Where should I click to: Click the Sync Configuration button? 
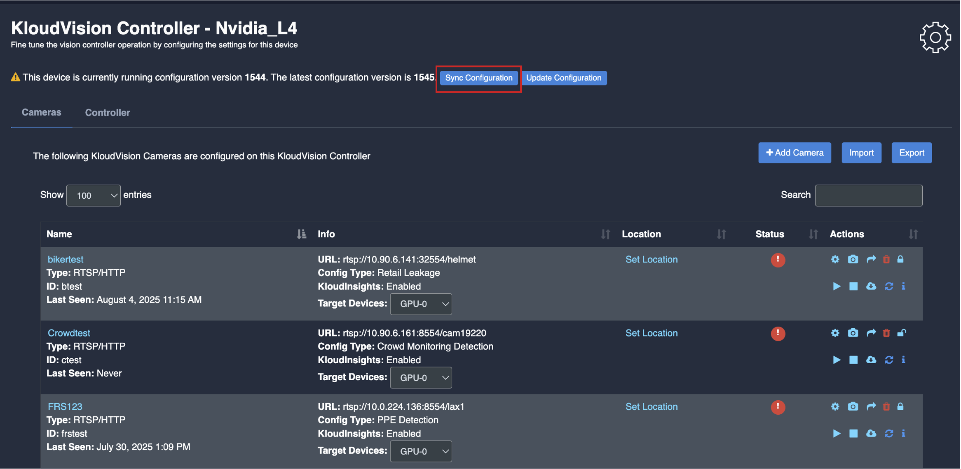(478, 78)
